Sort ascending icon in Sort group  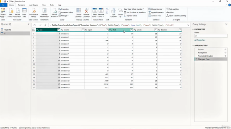point(107,9)
